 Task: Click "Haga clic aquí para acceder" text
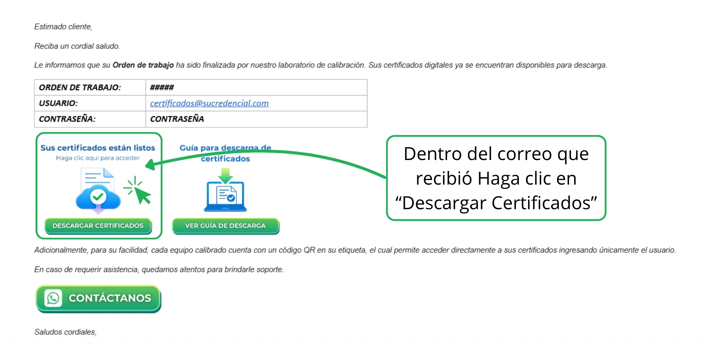point(98,158)
